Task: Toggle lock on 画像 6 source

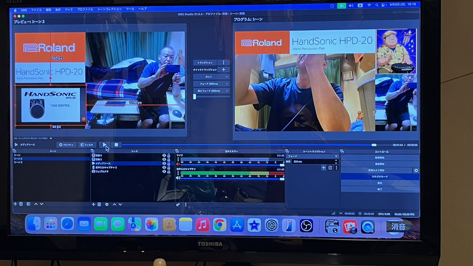Action: pyautogui.click(x=169, y=155)
